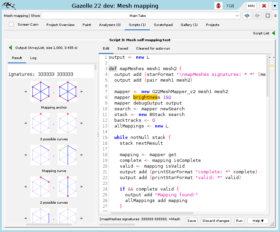Click the yellow marker in editor margin
This screenshot has height=232, width=280.
click(x=272, y=65)
